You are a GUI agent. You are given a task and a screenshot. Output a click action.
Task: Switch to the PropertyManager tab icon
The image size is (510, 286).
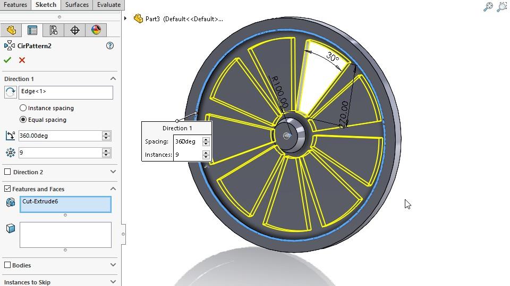coord(32,30)
